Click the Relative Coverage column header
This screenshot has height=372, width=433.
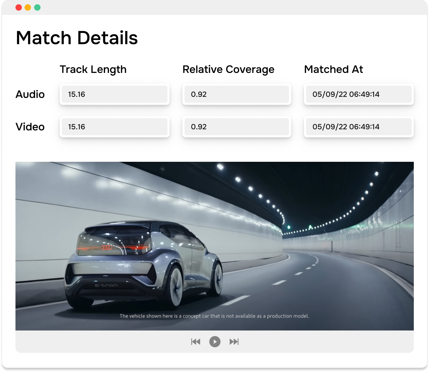pos(228,69)
